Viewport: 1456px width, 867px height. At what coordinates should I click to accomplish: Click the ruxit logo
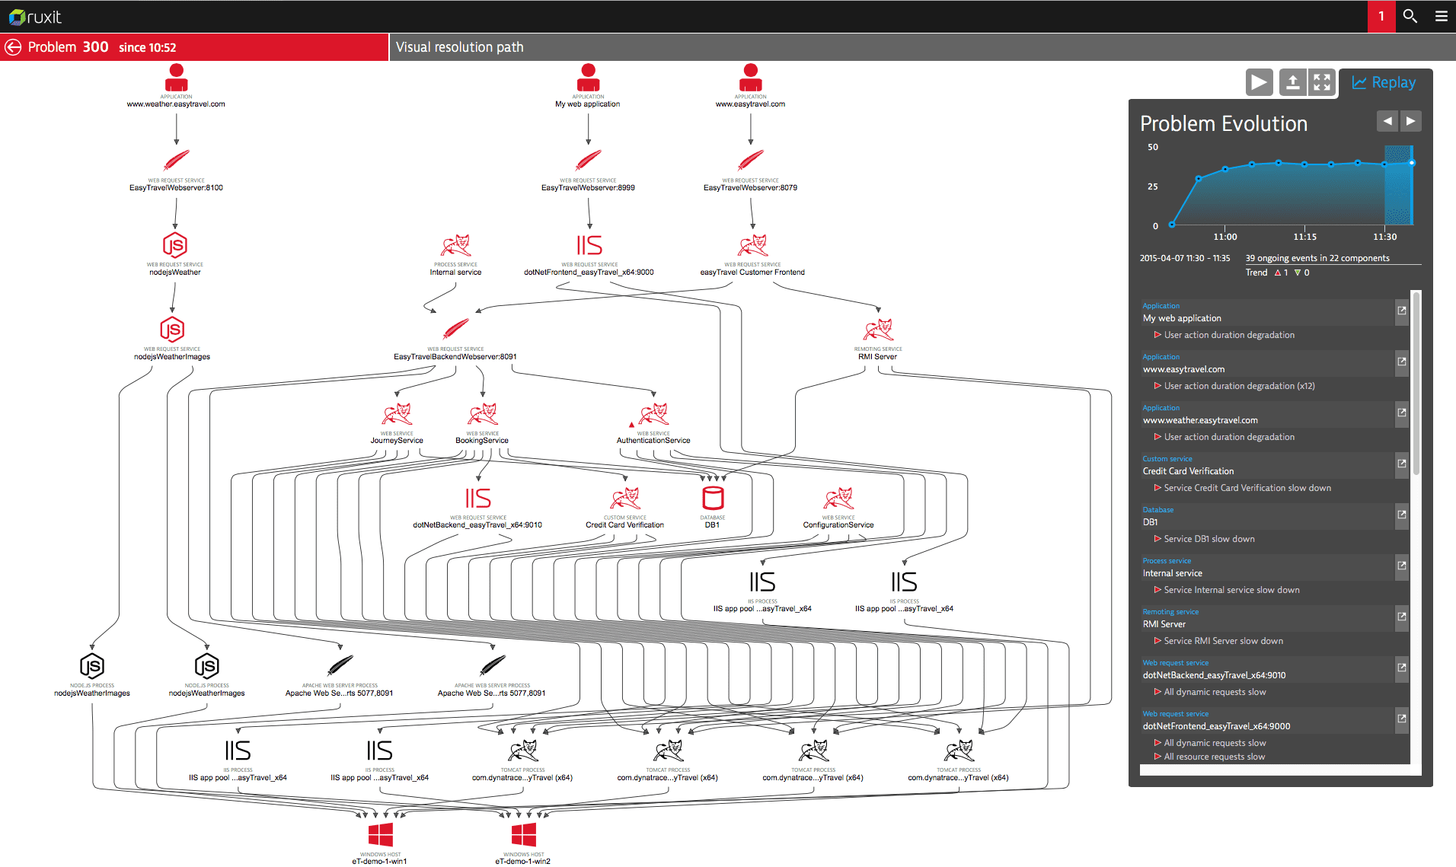point(35,16)
